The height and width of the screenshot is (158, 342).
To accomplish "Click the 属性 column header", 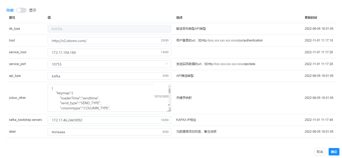I will click(x=12, y=18).
